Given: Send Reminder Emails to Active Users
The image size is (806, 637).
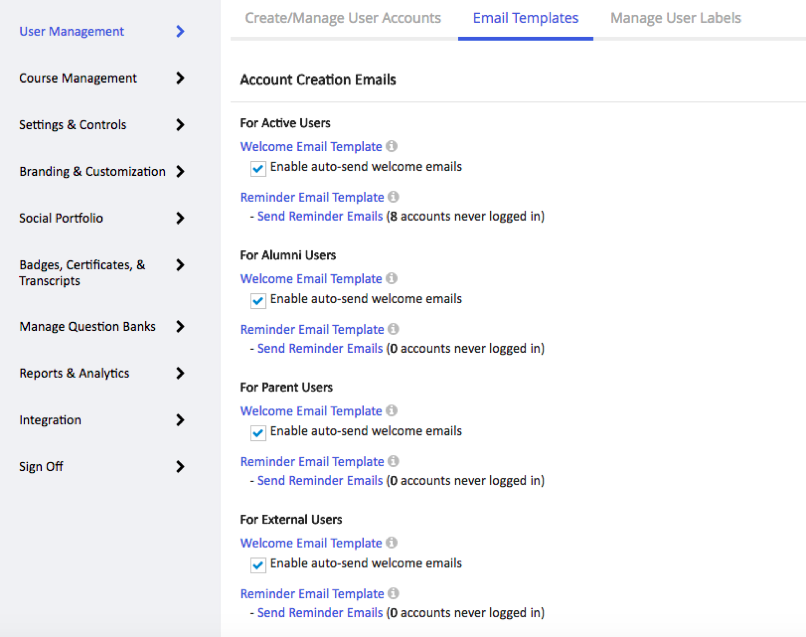Looking at the screenshot, I should coord(320,216).
